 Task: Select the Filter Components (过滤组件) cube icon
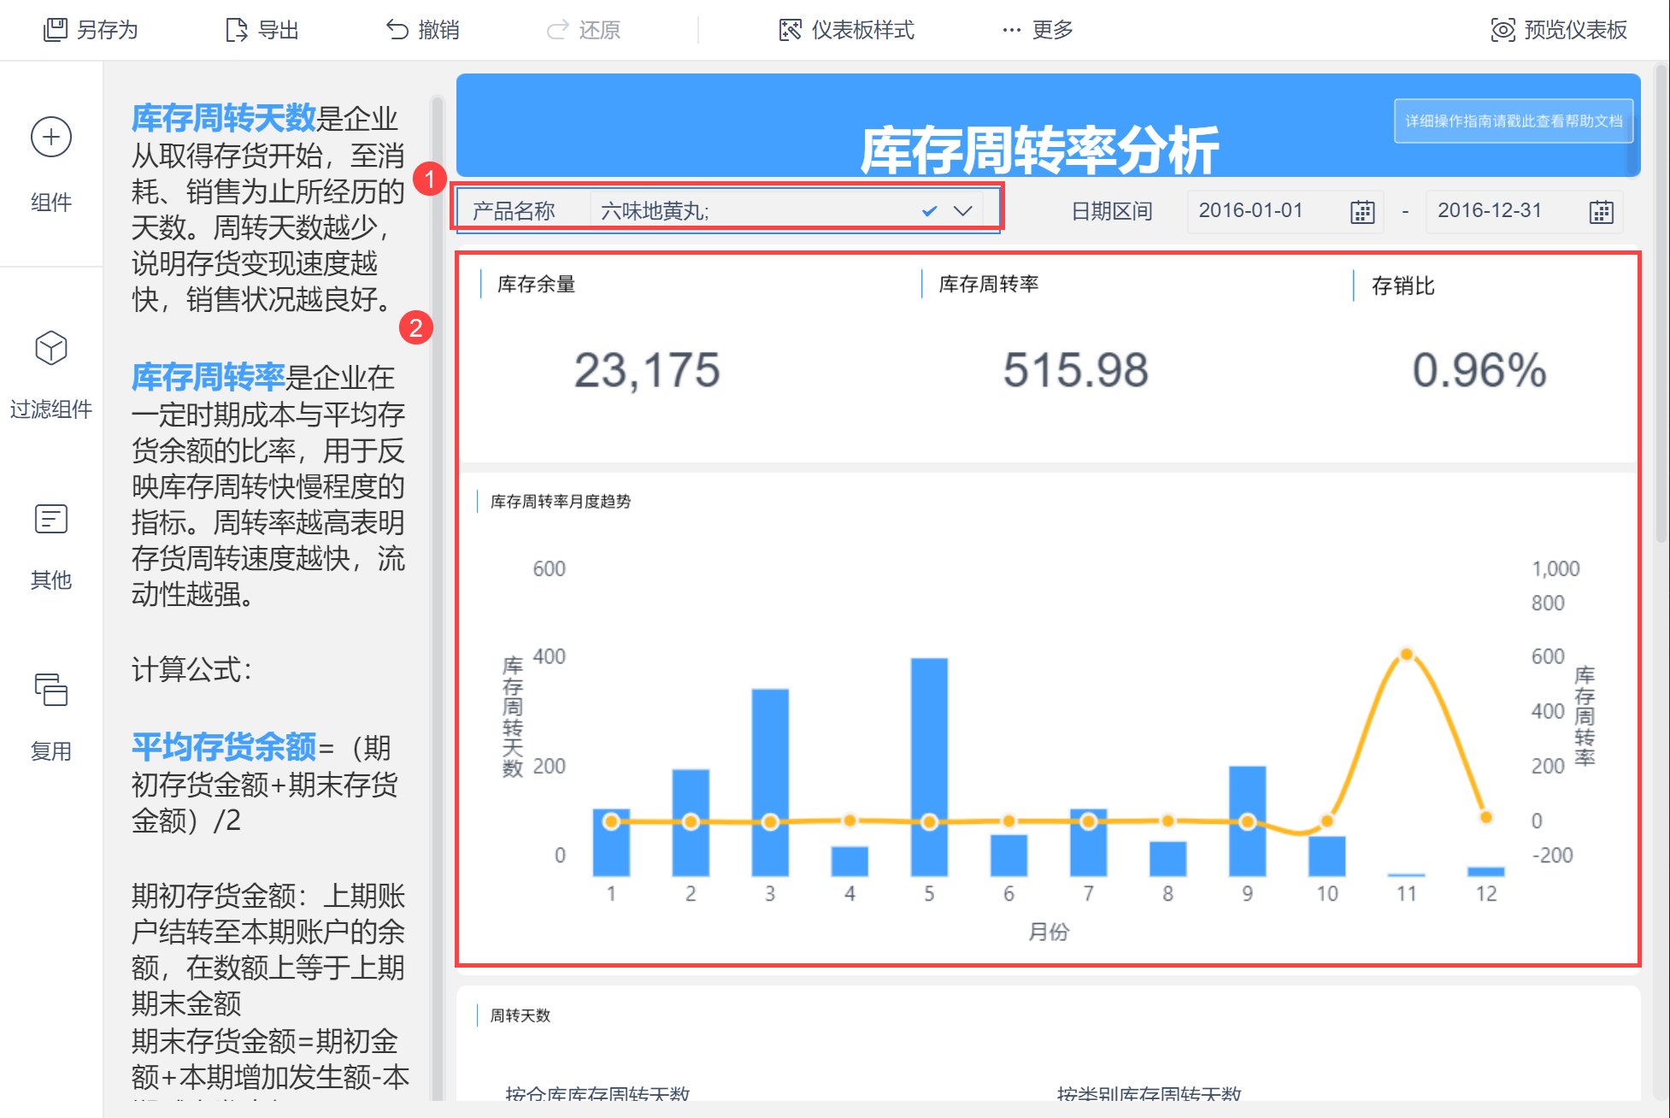pyautogui.click(x=51, y=348)
